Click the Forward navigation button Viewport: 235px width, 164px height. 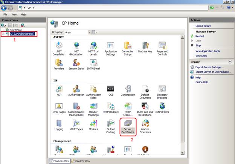pos(10,8)
